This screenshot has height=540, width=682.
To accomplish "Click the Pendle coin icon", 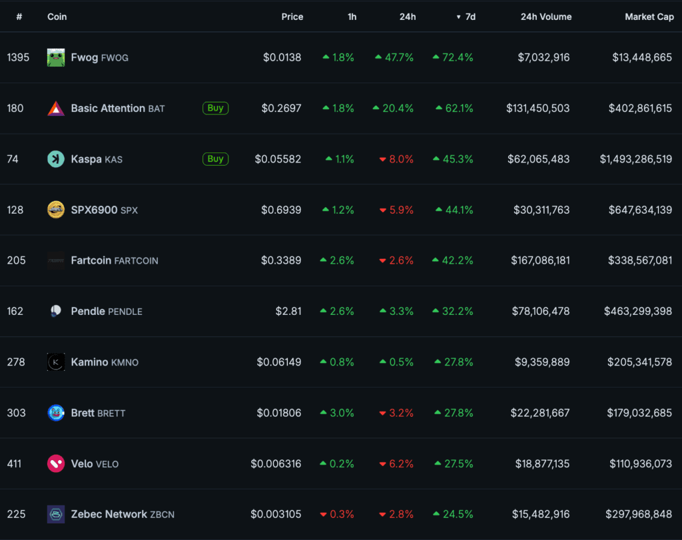I will click(x=56, y=311).
